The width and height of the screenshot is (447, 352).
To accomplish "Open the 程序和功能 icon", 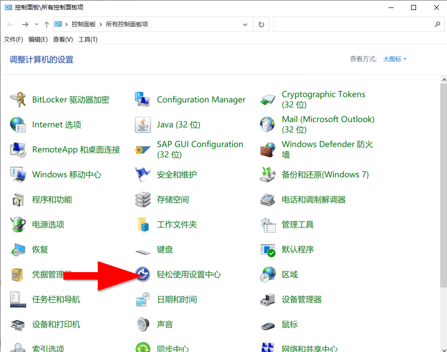I will [x=18, y=200].
